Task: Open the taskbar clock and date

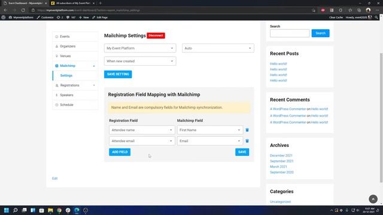Action: click(x=369, y=210)
